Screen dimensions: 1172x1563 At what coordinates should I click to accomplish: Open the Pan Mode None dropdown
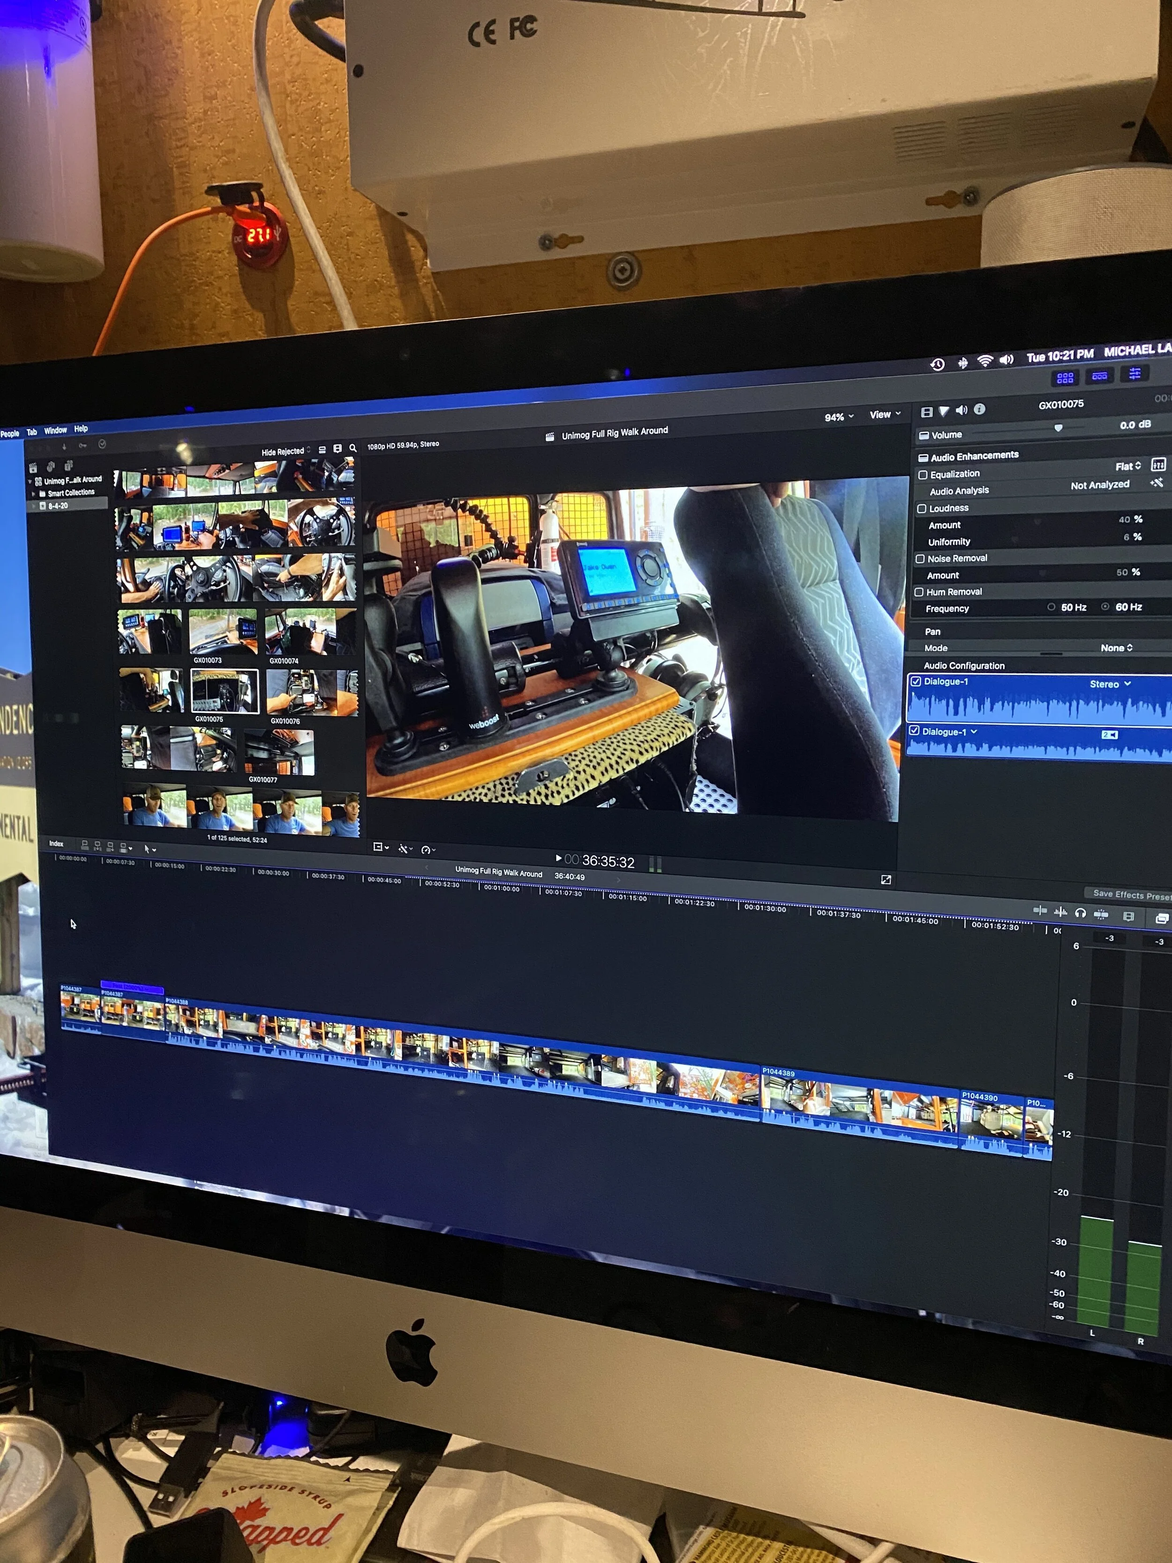(x=1116, y=648)
